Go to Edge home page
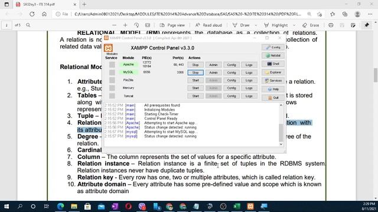This screenshot has width=378, height=212. [x=44, y=14]
